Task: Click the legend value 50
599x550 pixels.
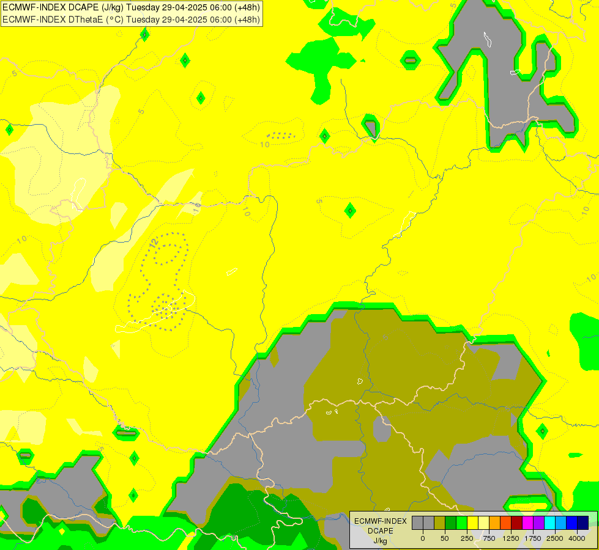Action: point(445,538)
